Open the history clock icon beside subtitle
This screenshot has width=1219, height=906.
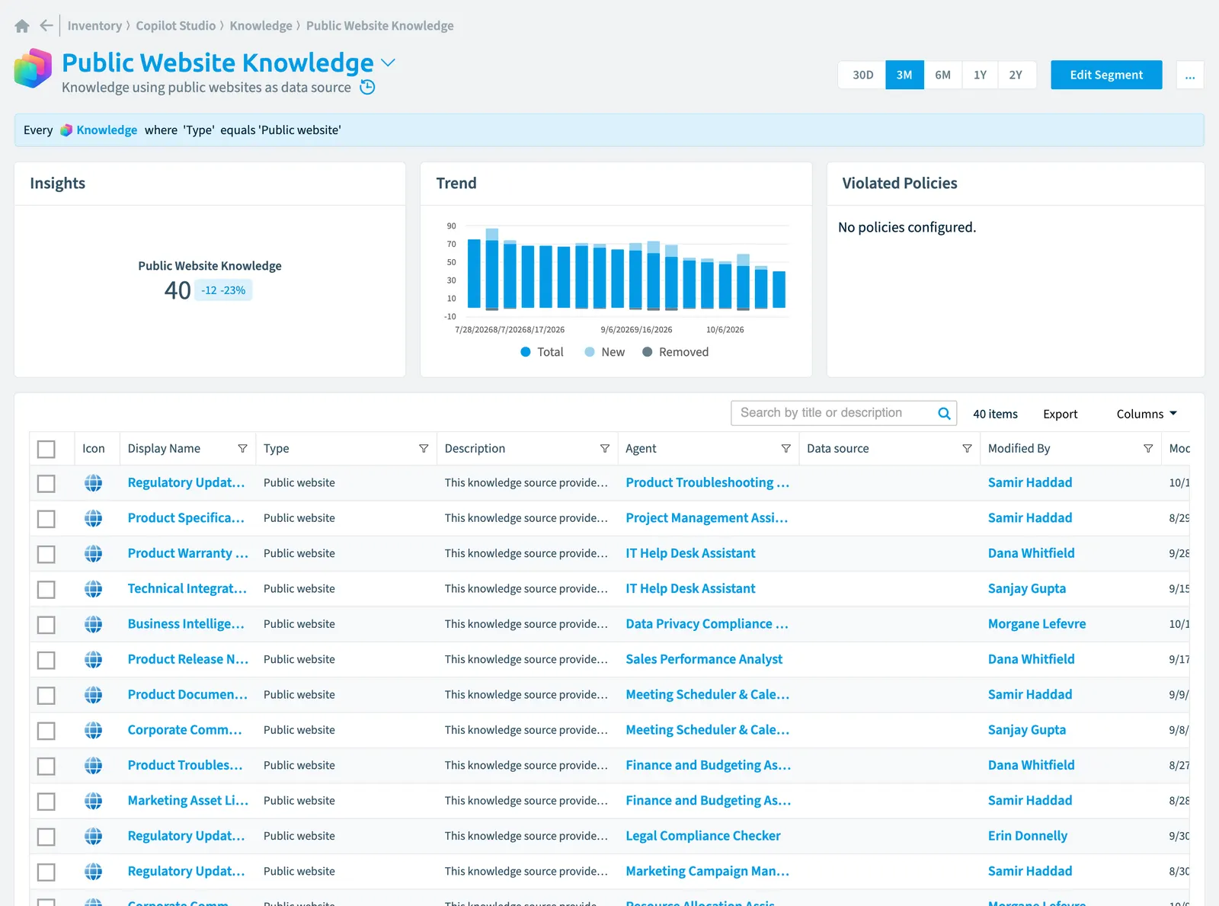[367, 87]
